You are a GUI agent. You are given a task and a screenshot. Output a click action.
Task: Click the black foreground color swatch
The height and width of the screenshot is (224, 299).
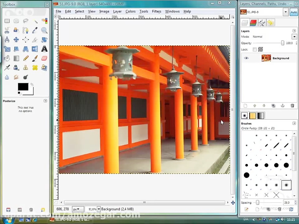pos(23,87)
